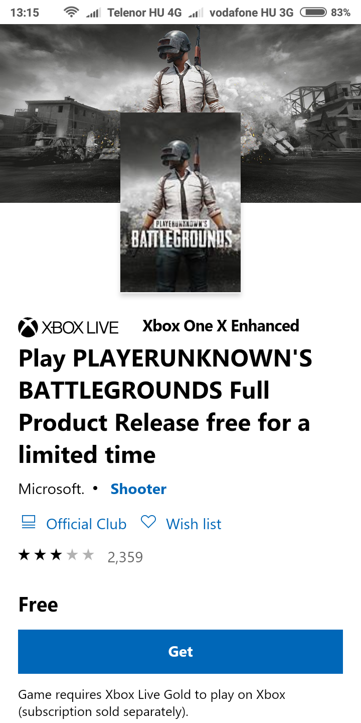Tap the BATTLEGROUNDS box art thumbnail
The width and height of the screenshot is (361, 723).
point(180,202)
